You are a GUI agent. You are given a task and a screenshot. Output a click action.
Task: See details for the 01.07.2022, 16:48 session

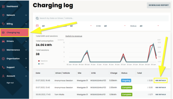[x=161, y=81]
